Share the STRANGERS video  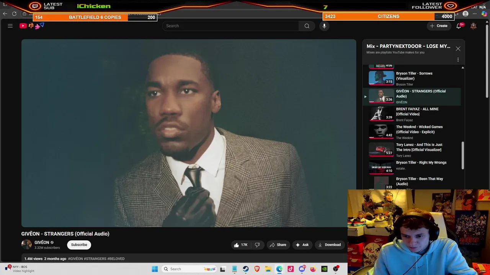(278, 245)
